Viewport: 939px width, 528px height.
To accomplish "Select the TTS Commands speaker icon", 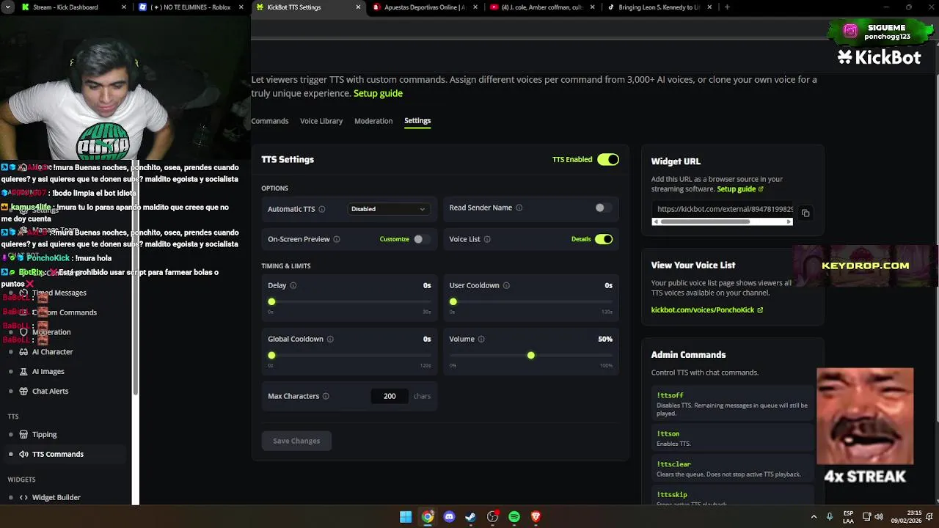I will pyautogui.click(x=23, y=455).
